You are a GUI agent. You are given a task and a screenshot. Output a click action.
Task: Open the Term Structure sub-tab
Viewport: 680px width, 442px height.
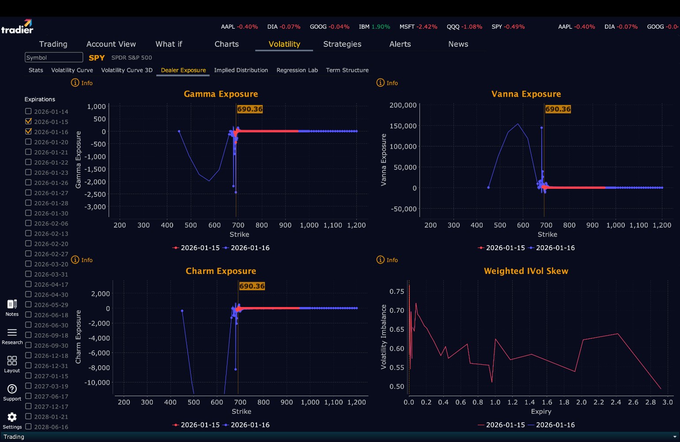click(x=347, y=70)
